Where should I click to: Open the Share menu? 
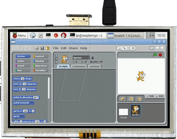(73, 48)
